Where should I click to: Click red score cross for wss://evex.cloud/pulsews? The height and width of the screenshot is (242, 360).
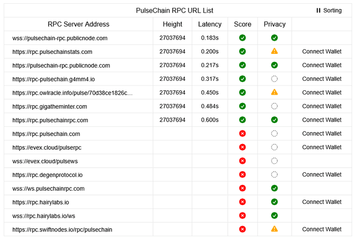(x=242, y=161)
